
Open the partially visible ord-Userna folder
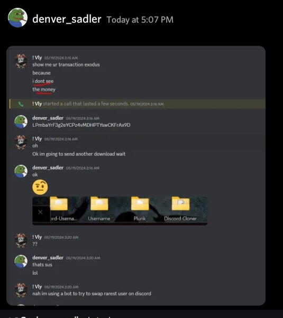coord(59,203)
